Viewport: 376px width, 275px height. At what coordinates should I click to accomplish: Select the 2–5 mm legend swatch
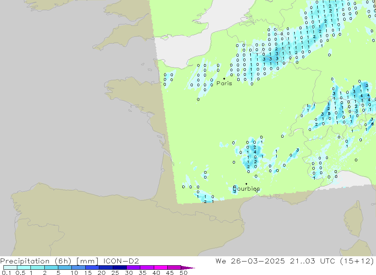(51, 267)
